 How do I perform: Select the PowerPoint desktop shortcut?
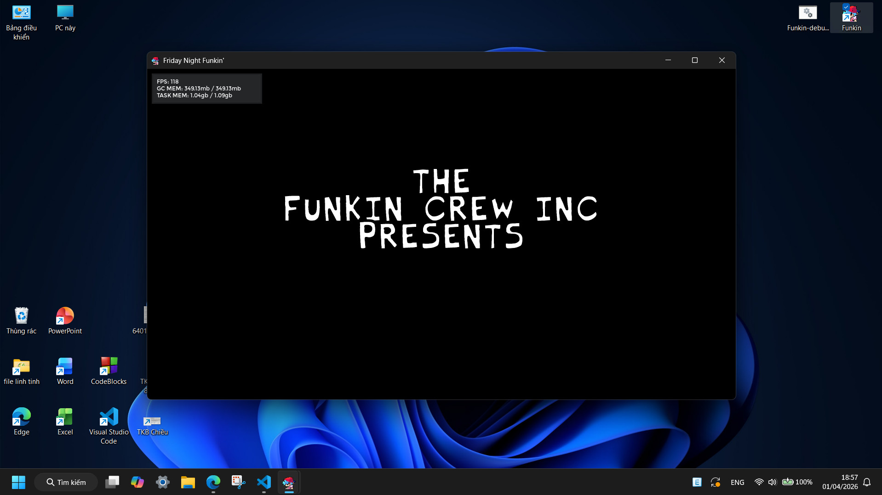[65, 321]
